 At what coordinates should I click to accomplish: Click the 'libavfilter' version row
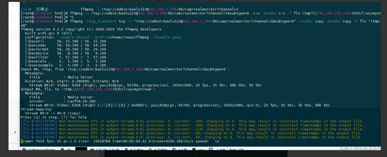(66, 57)
